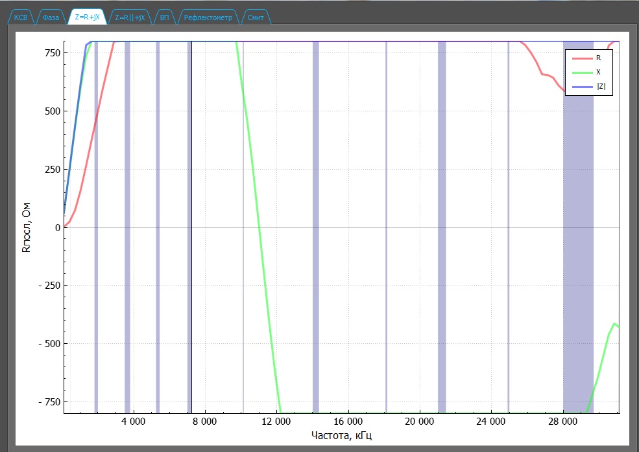Image resolution: width=639 pixels, height=452 pixels.
Task: Click the "250" tick on the vertical axis
Action: coord(52,169)
